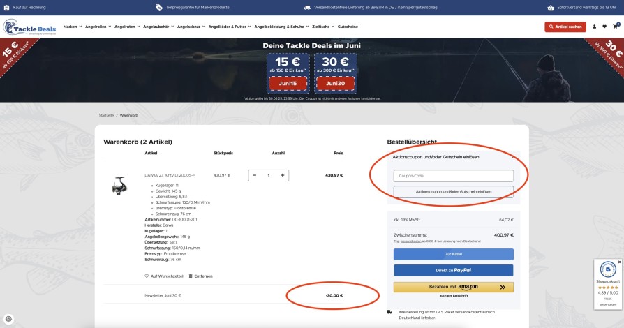The image size is (624, 328).
Task: Open the Versandkosten link
Action: coord(410,241)
